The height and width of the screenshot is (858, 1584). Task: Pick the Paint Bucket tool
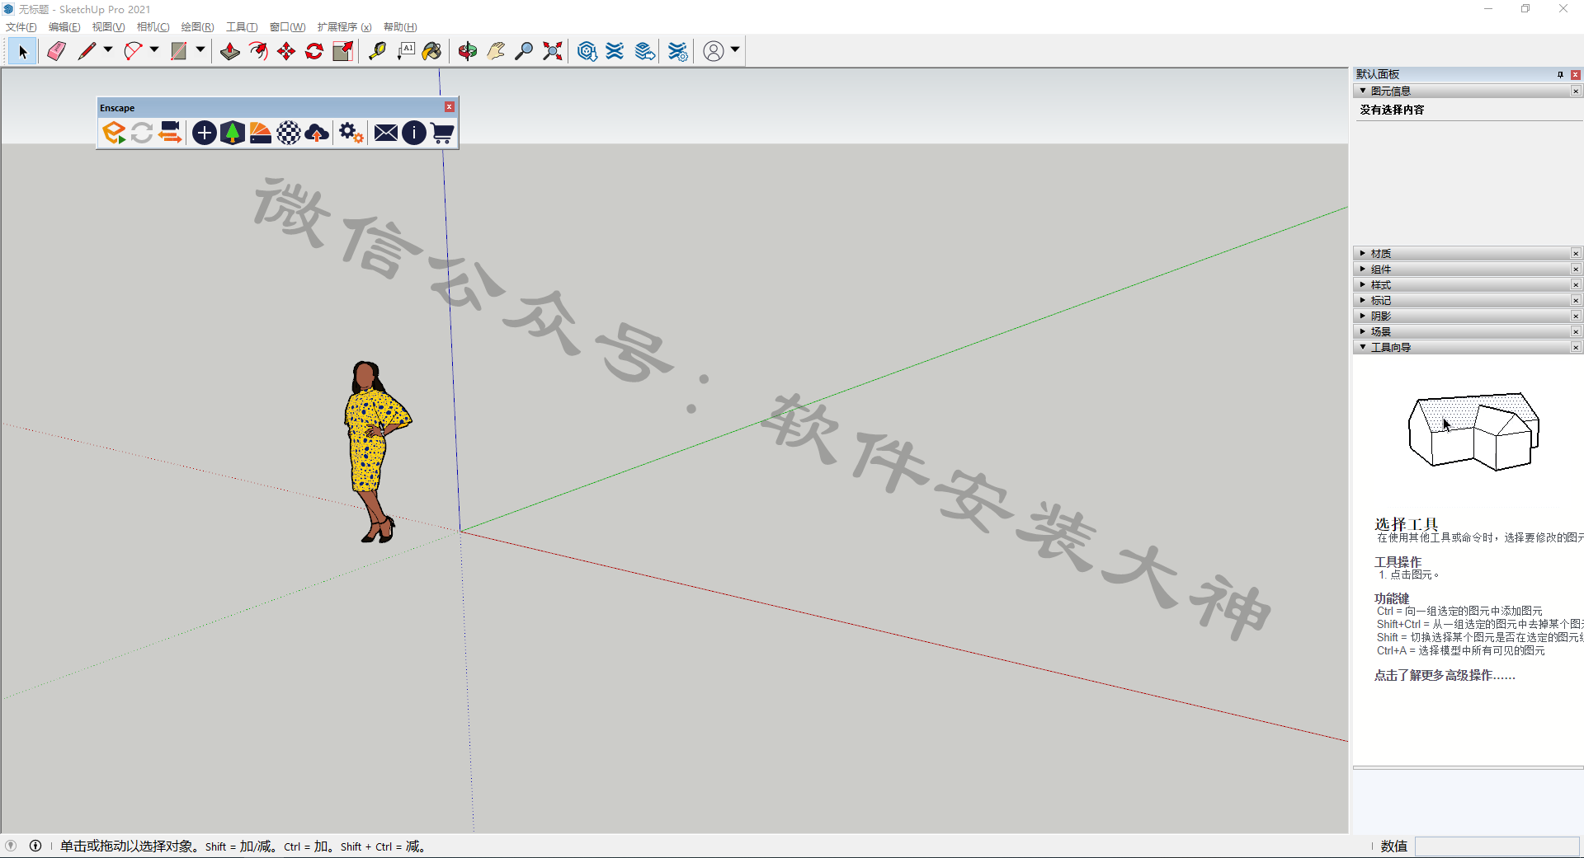tap(432, 51)
